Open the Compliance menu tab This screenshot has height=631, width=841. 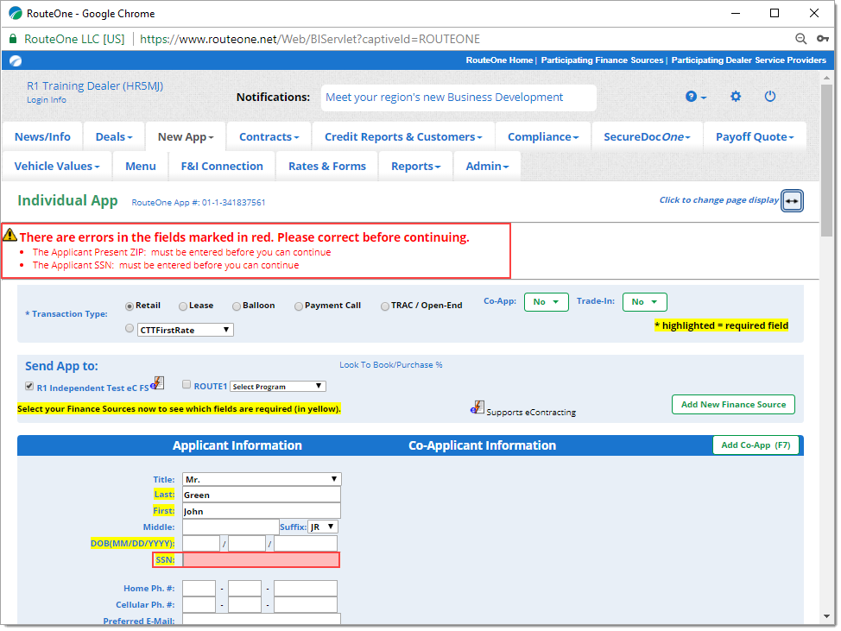coord(543,136)
